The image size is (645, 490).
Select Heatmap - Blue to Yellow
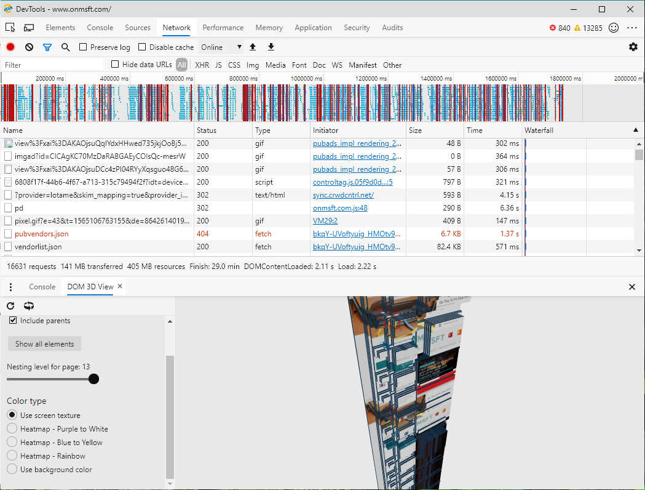[12, 442]
